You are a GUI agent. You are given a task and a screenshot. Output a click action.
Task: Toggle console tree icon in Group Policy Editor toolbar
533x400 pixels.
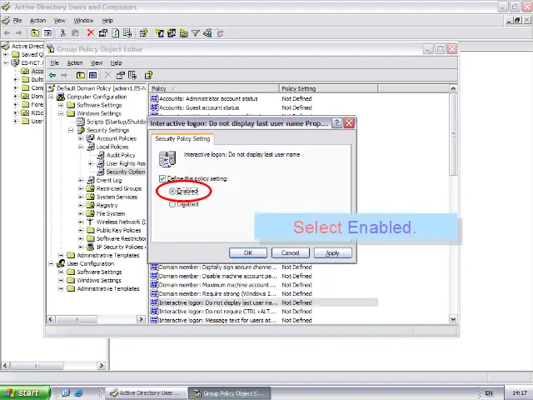tap(92, 75)
